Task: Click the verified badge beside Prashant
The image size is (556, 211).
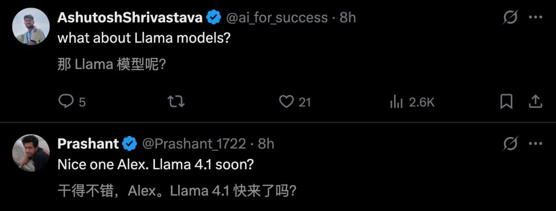Action: click(x=129, y=144)
